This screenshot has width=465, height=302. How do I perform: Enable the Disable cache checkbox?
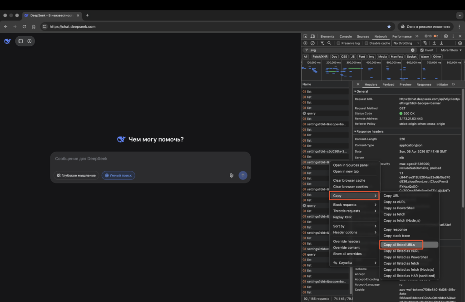pos(366,43)
